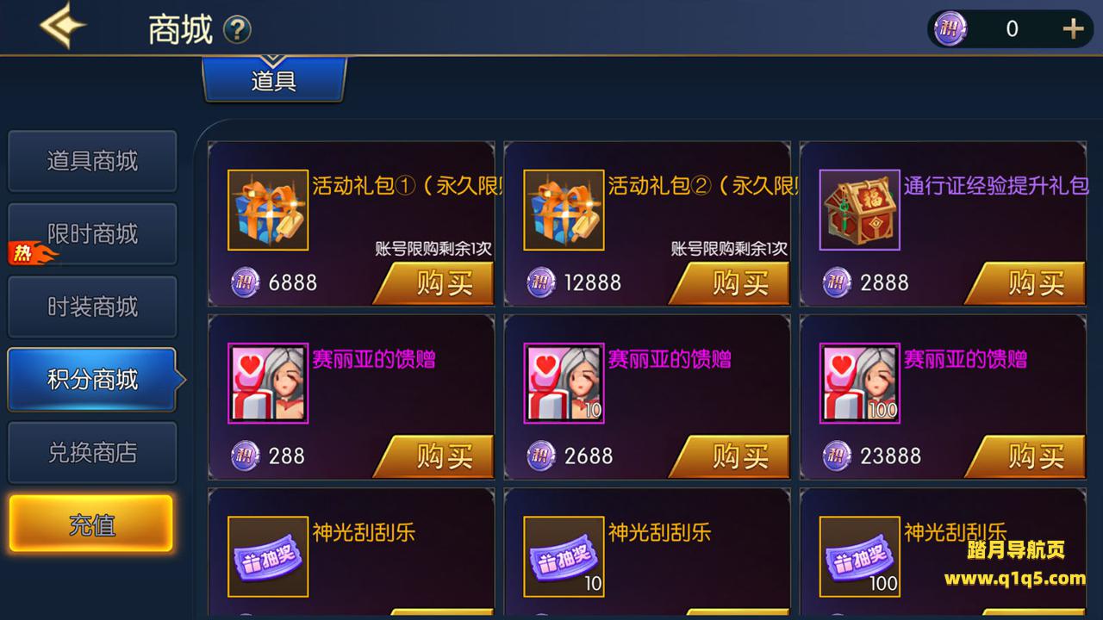Buy the 2888 pass experience gift pack
1103x620 pixels.
(1025, 282)
